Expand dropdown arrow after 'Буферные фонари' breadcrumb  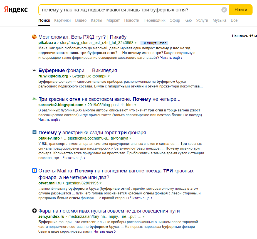click(109, 76)
